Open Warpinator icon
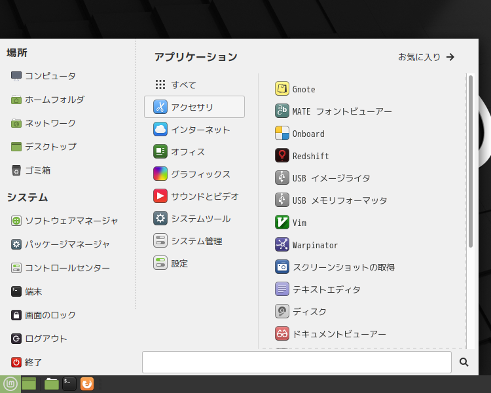 (x=282, y=244)
